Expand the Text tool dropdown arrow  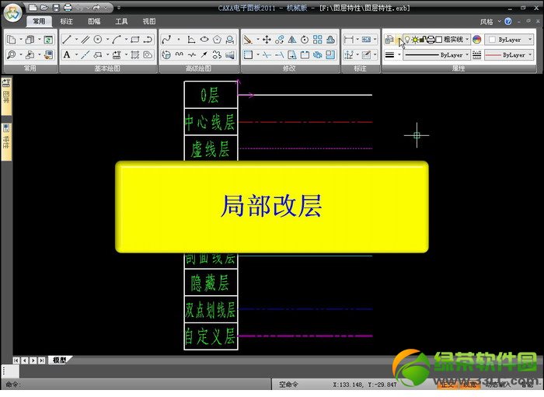(76, 55)
